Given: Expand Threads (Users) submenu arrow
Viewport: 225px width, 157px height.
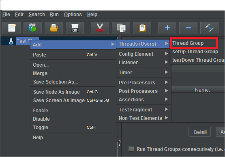Looking at the screenshot, I should click(166, 44).
